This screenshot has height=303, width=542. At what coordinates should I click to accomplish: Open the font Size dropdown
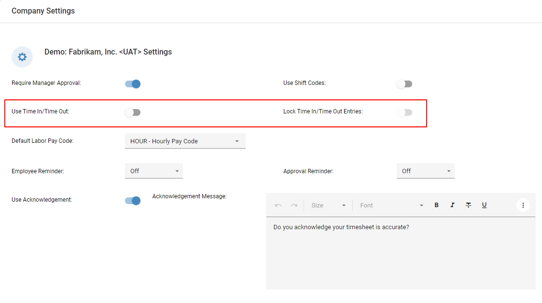[328, 205]
